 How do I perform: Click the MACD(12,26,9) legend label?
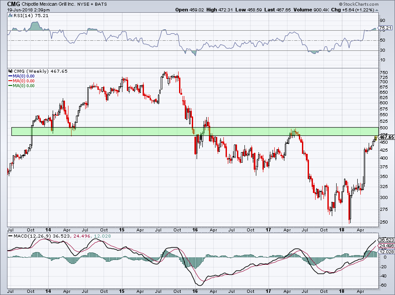point(33,236)
